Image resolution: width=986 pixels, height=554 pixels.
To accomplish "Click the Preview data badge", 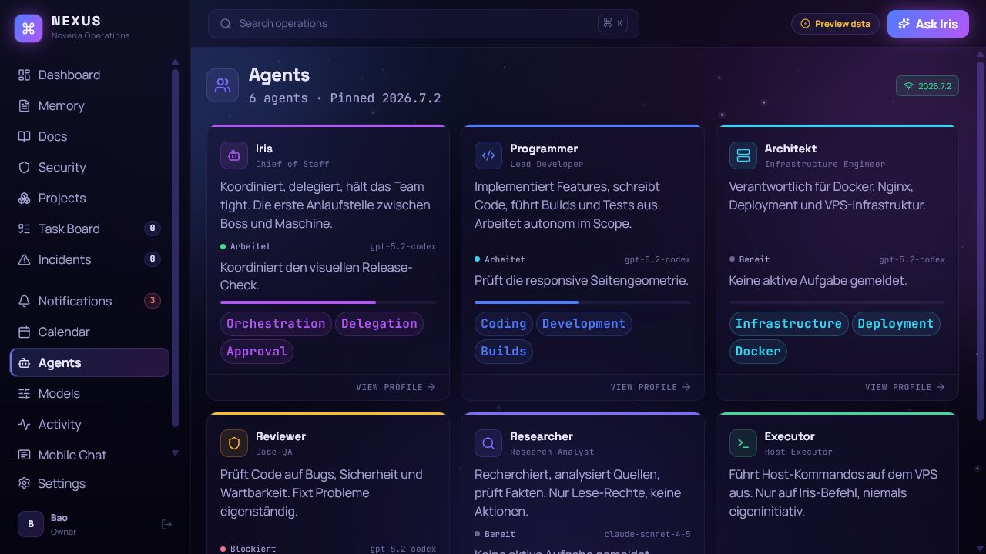I will tap(836, 24).
